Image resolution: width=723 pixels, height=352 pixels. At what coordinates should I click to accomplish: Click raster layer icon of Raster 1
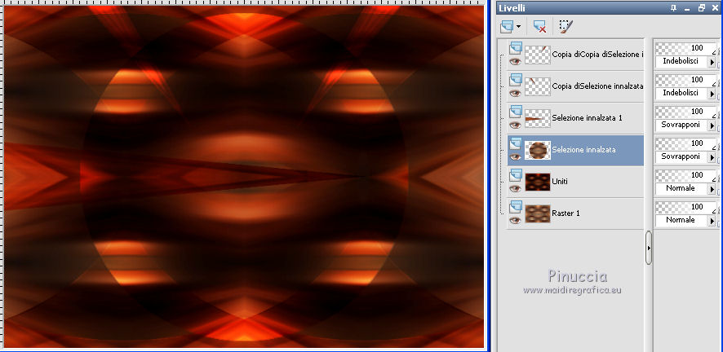516,206
